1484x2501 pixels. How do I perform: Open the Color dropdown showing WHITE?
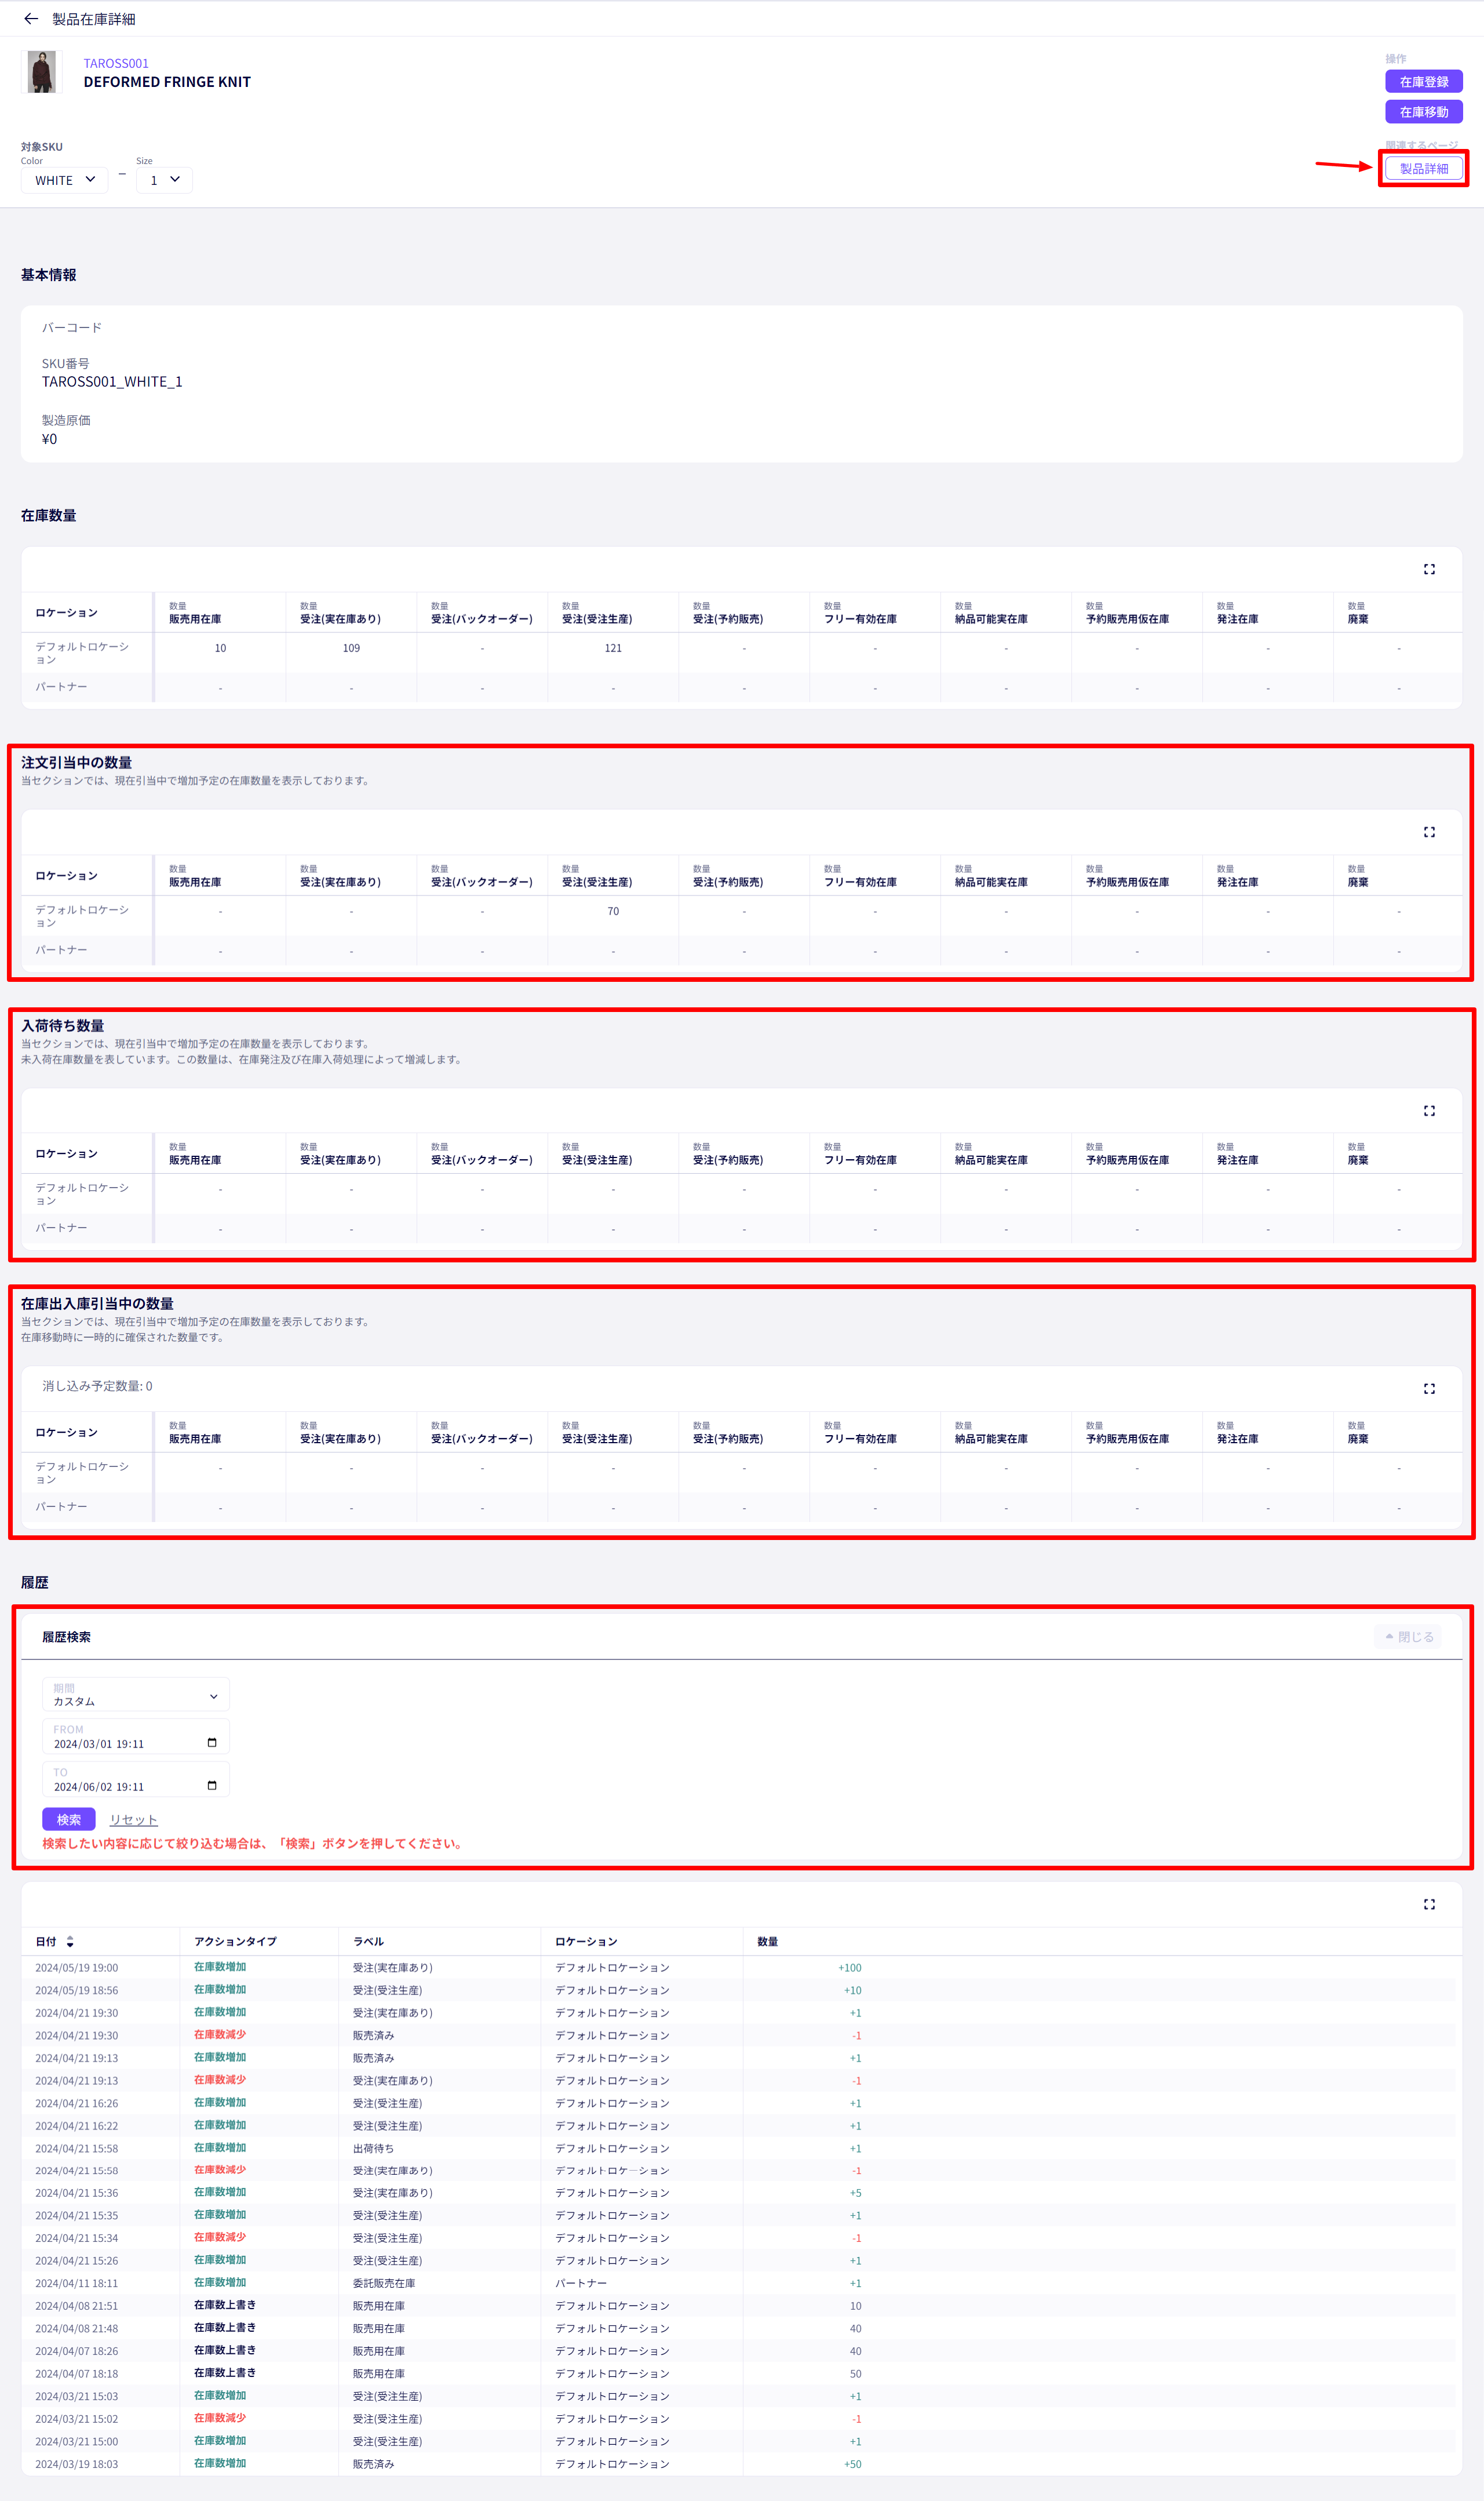click(65, 180)
